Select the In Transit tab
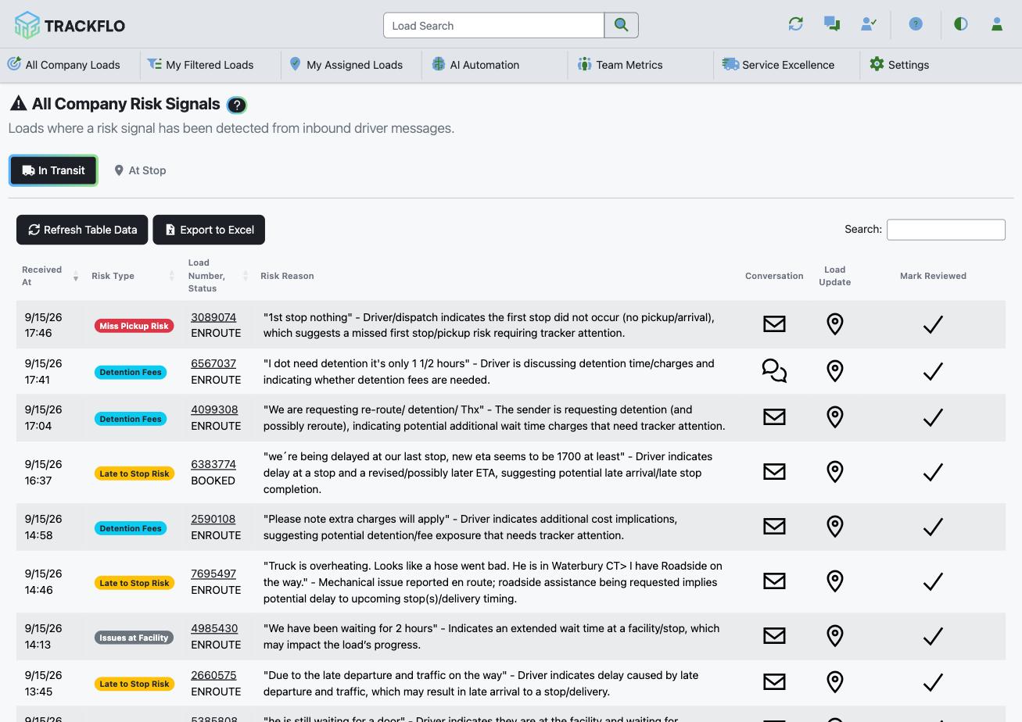Screen dimensions: 1022x722 [53, 170]
